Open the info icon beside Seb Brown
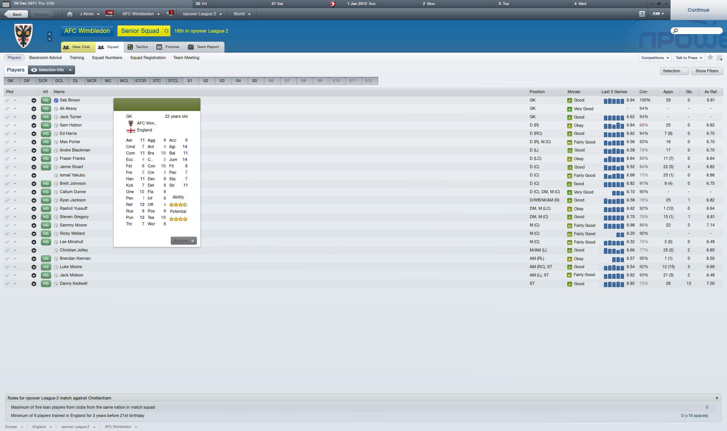This screenshot has width=727, height=431. 56,100
